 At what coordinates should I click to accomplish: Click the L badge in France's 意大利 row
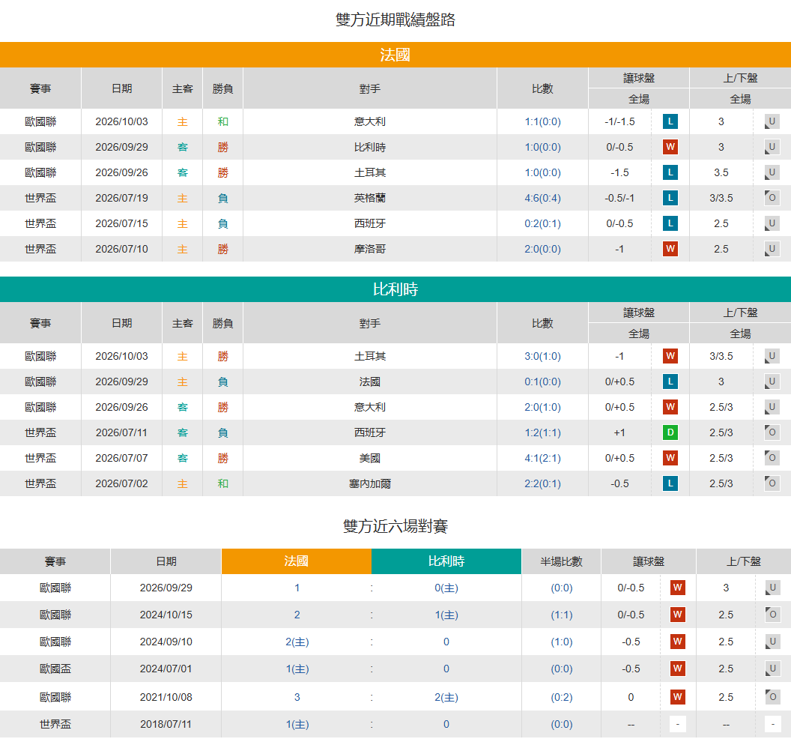pos(670,121)
